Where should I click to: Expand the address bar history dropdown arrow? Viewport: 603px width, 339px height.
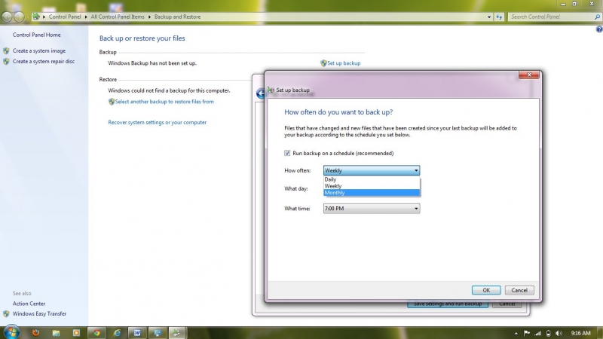coord(488,16)
